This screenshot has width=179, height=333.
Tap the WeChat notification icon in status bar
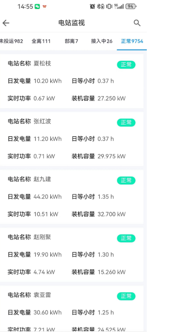[37, 6]
